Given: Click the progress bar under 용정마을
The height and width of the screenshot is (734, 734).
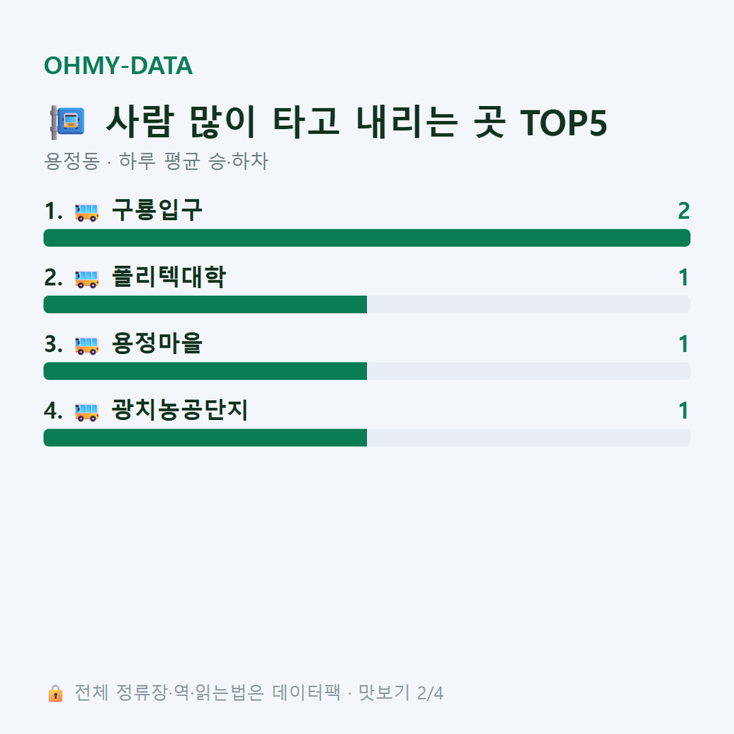Looking at the screenshot, I should coord(367,371).
